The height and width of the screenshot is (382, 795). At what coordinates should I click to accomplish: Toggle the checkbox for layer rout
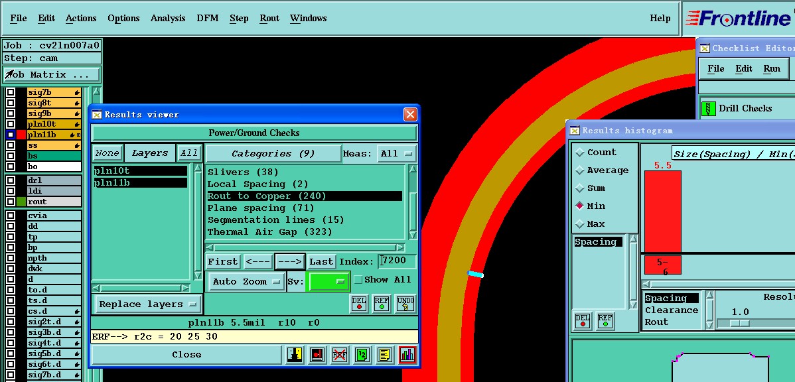point(10,202)
